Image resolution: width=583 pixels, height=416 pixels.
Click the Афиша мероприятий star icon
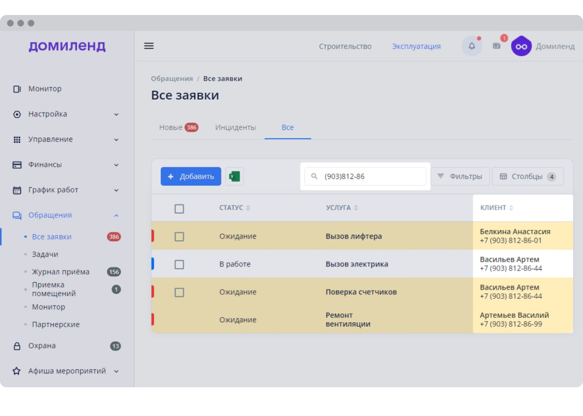17,371
